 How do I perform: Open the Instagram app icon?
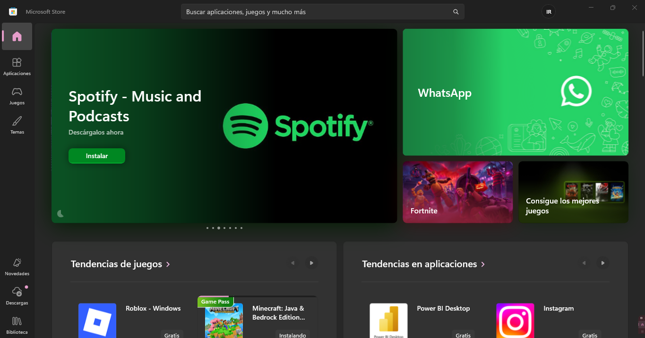[x=515, y=321]
